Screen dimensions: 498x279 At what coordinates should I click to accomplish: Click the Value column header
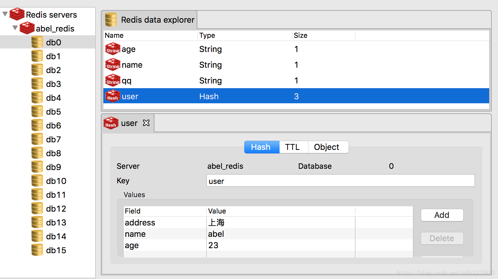[x=281, y=211]
